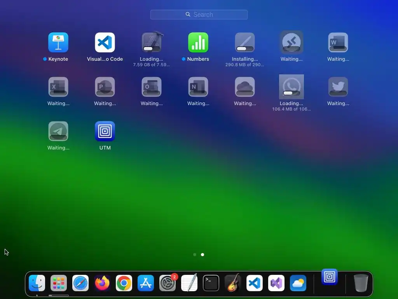This screenshot has height=299, width=398.
Task: Switch to the first Launchpad page dot
Action: point(195,255)
